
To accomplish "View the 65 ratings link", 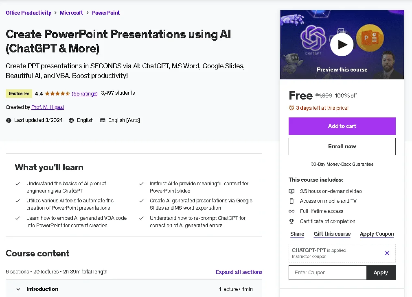I will 85,93.
